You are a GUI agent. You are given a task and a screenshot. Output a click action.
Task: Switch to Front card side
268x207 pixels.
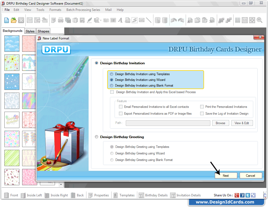(x=11, y=195)
